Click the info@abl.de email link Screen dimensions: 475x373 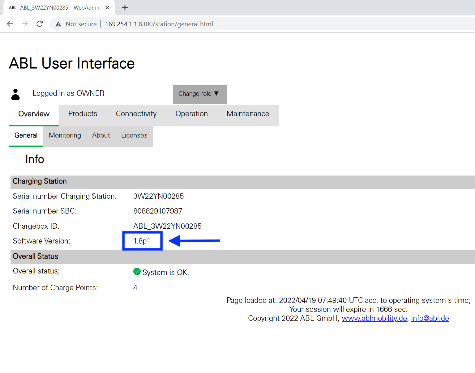[430, 318]
